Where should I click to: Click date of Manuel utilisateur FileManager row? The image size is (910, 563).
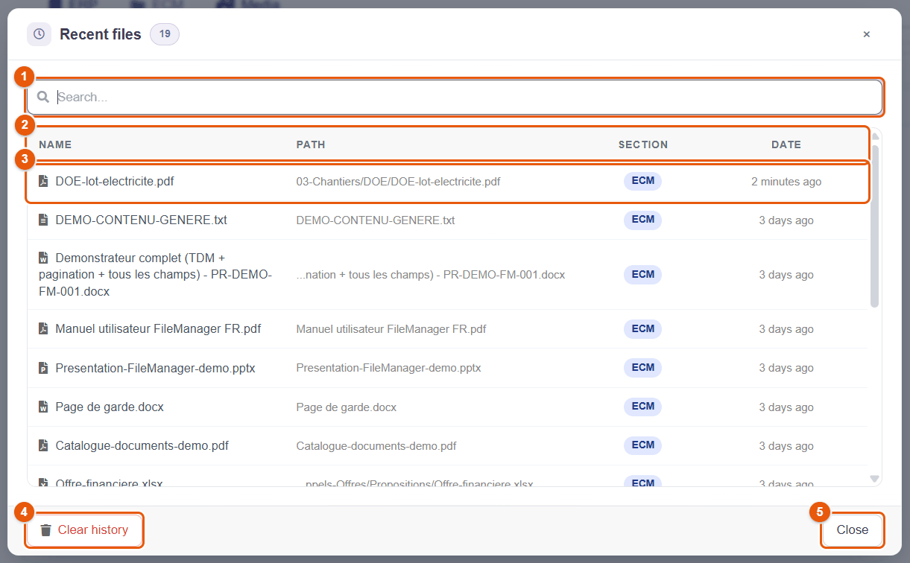point(786,329)
